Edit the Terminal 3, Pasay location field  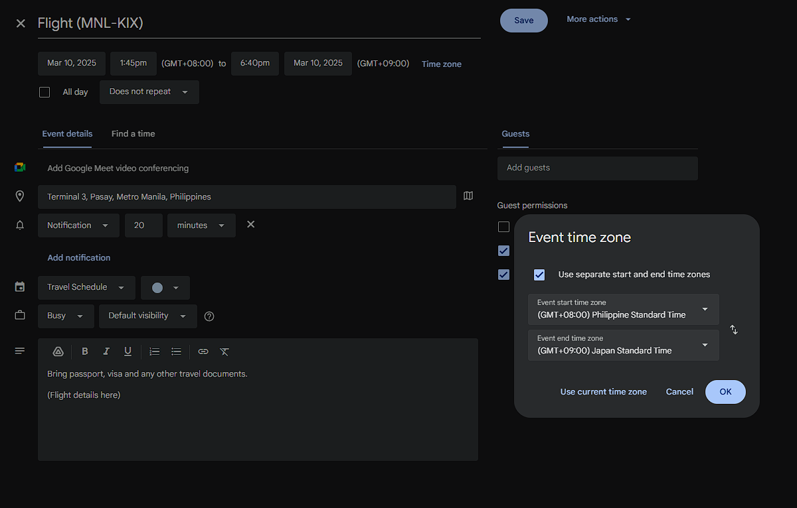(247, 197)
